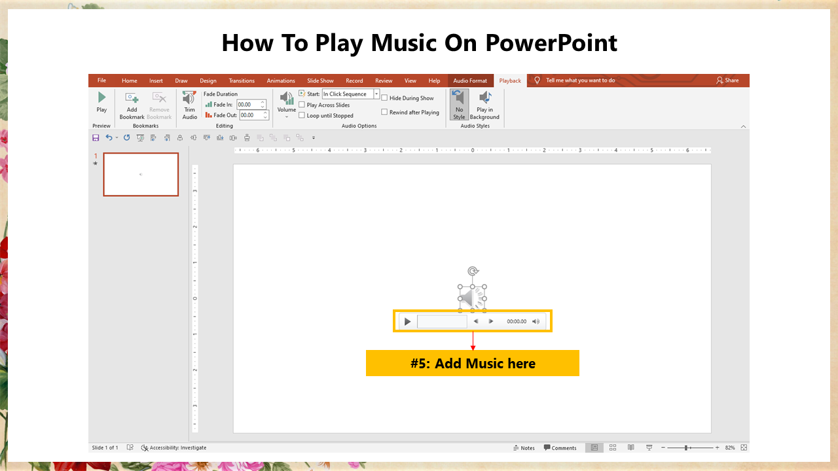Click the audio player progress bar

442,321
